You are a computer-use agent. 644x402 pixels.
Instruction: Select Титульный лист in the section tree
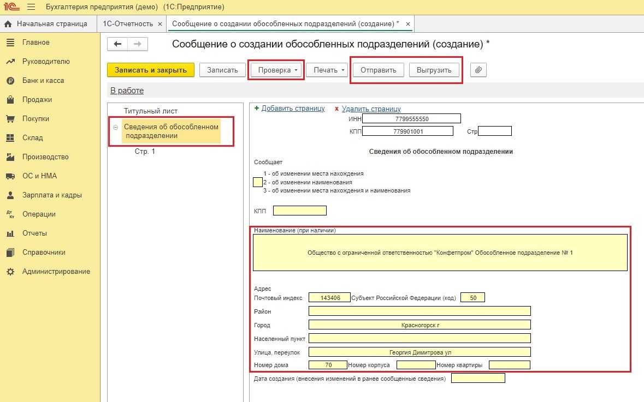150,111
